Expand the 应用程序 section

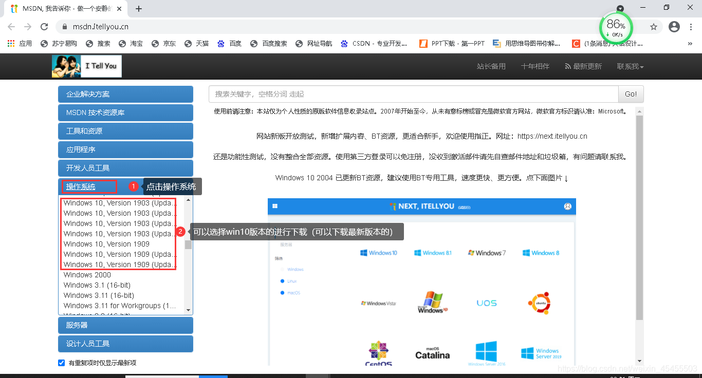125,149
